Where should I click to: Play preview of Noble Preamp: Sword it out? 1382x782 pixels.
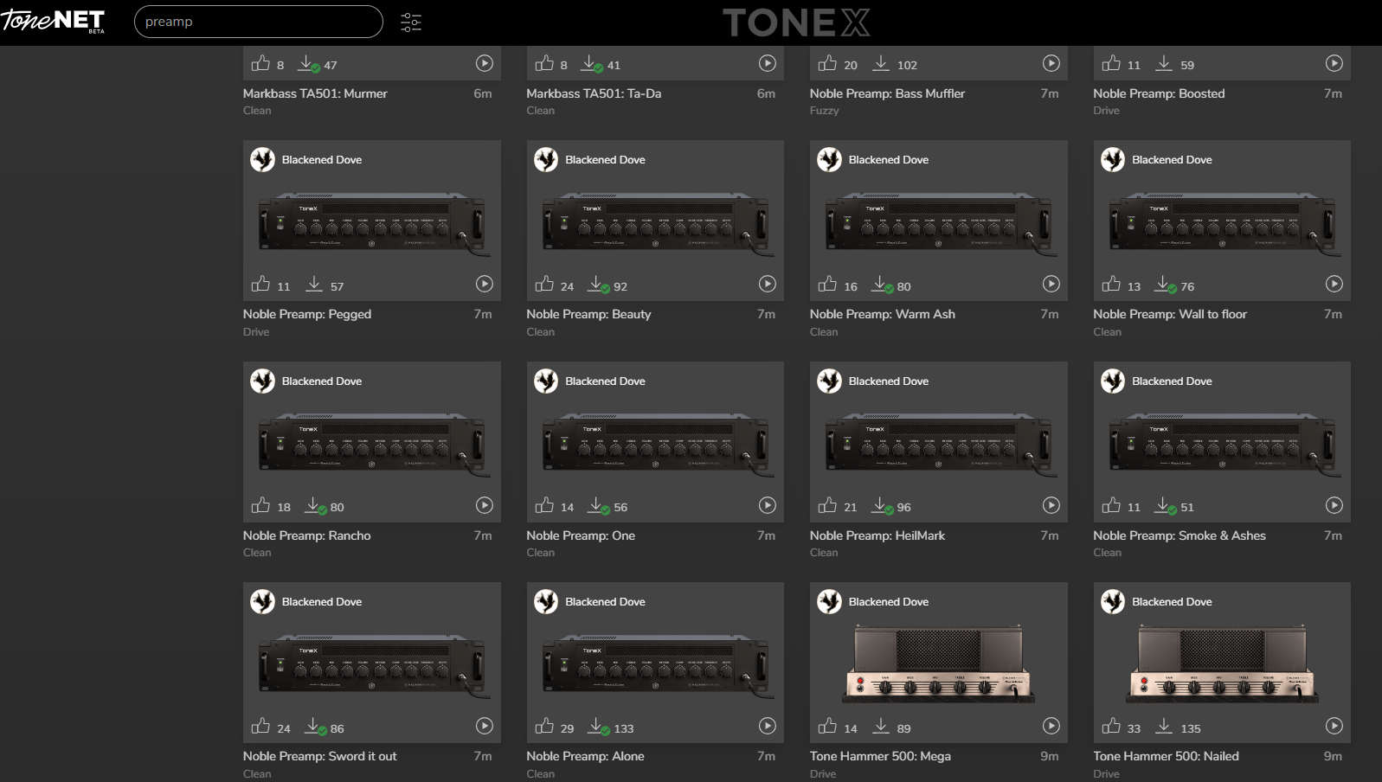485,726
